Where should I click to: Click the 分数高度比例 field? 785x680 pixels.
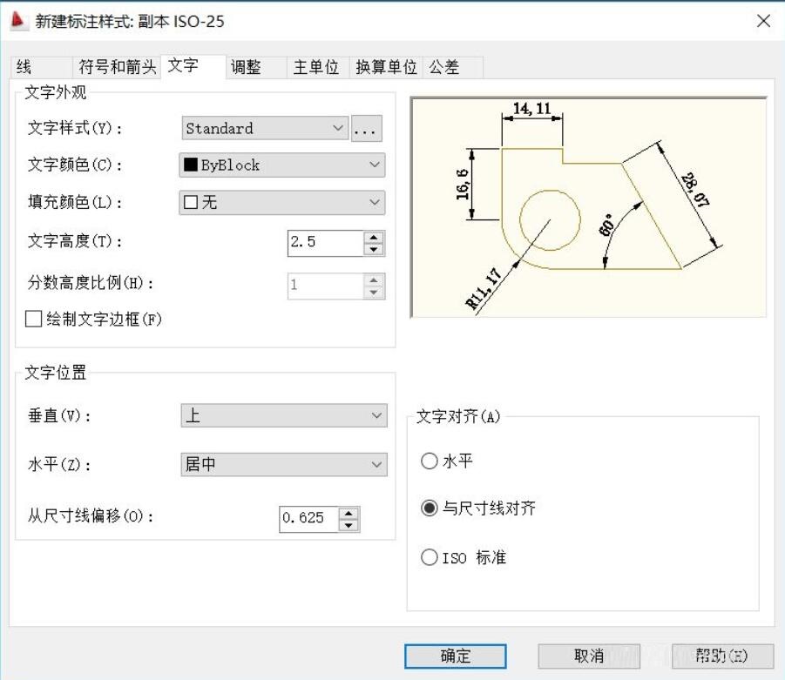tap(326, 286)
